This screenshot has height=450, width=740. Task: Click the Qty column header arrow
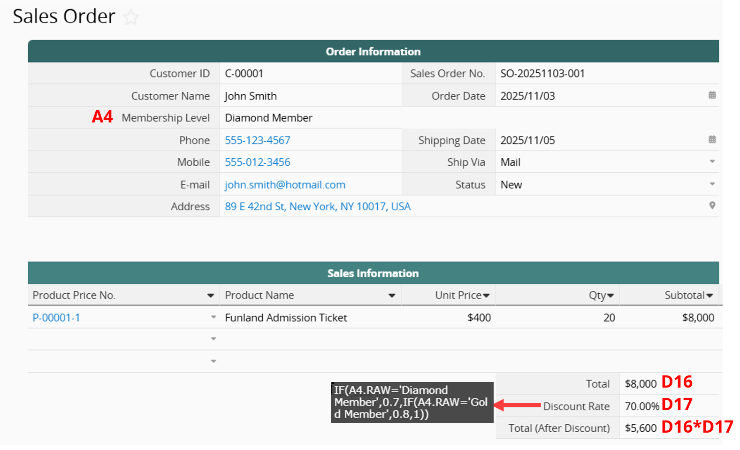click(610, 296)
